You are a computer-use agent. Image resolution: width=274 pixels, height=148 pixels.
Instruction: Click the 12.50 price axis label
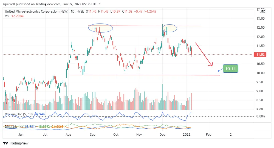pyautogui.click(x=260, y=28)
